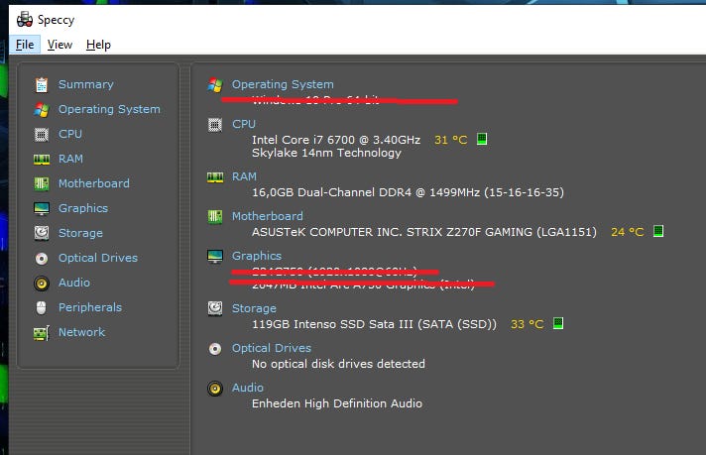Select Optical Drives disc icon in sidebar
This screenshot has height=455, width=706.
coord(42,259)
